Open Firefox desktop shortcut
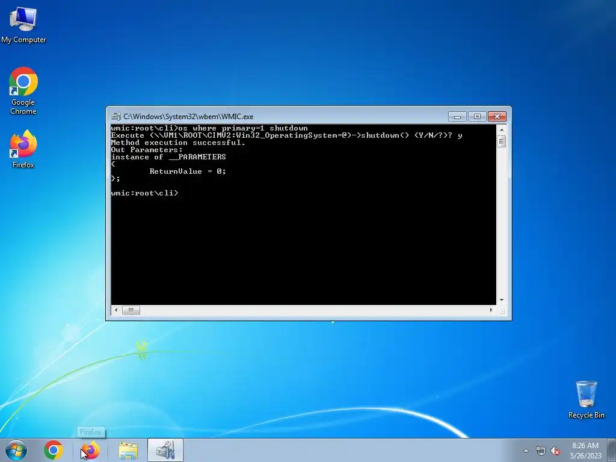The height and width of the screenshot is (462, 616). pos(23,149)
